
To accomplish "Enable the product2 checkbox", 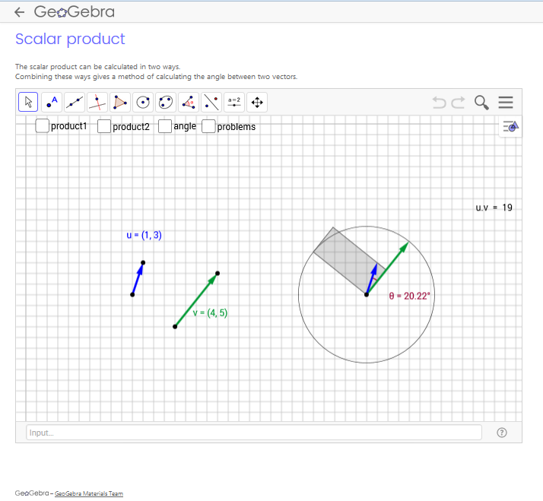I will pyautogui.click(x=104, y=126).
